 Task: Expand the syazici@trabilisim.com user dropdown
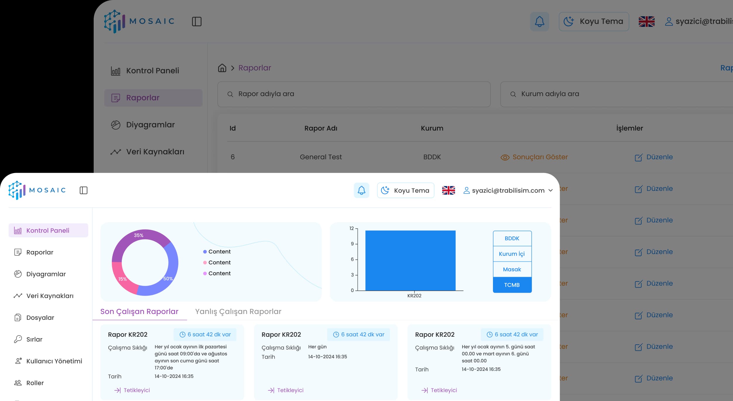pyautogui.click(x=508, y=190)
